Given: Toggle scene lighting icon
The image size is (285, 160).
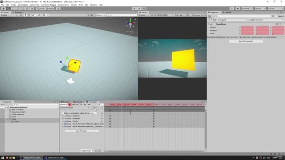Looking at the screenshot, I should click(x=25, y=15).
